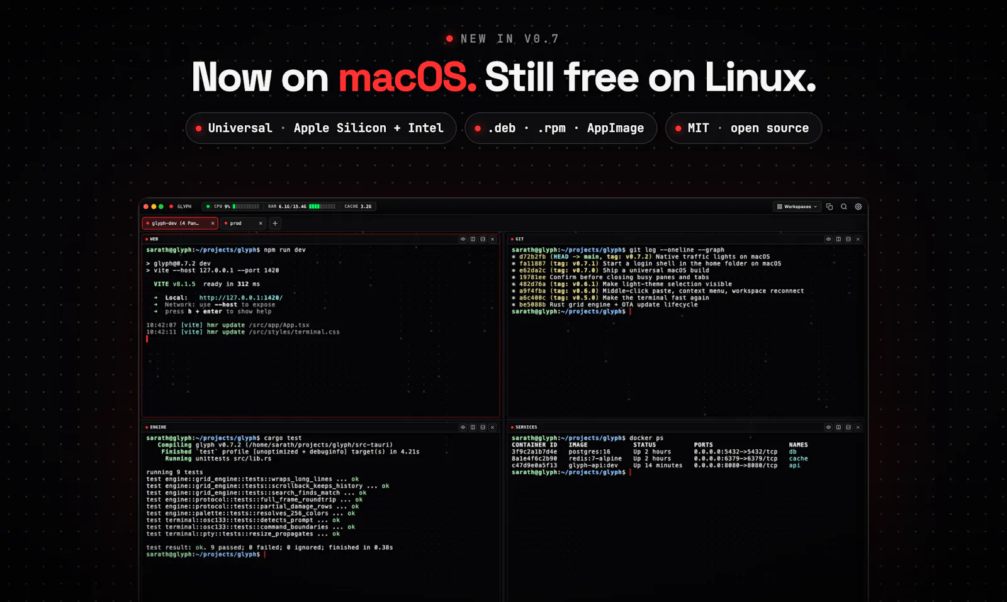Close the ENGINE pane
Screen dimensions: 1007x602
click(x=493, y=427)
